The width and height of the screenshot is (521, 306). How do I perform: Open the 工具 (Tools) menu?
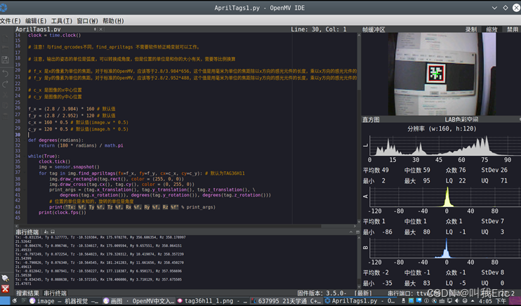(x=62, y=21)
